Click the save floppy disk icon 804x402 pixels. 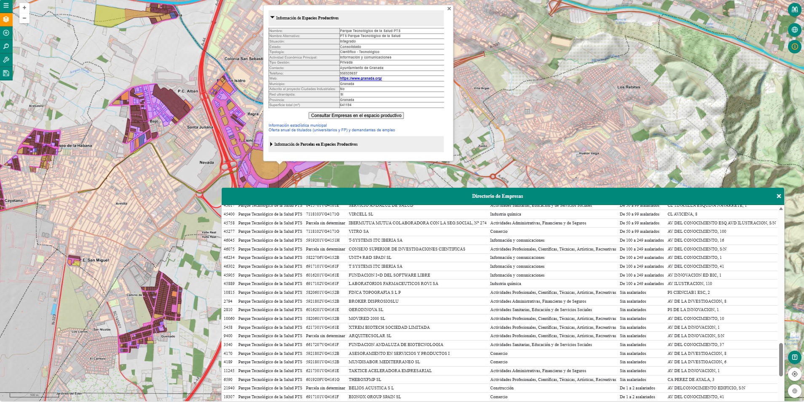click(x=6, y=73)
